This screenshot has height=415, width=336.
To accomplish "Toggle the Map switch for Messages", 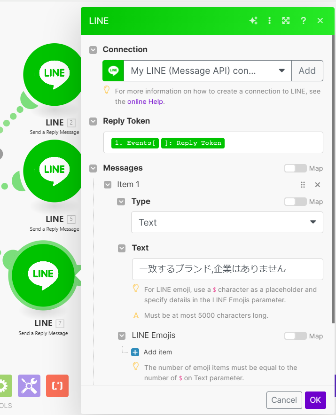I will 296,168.
